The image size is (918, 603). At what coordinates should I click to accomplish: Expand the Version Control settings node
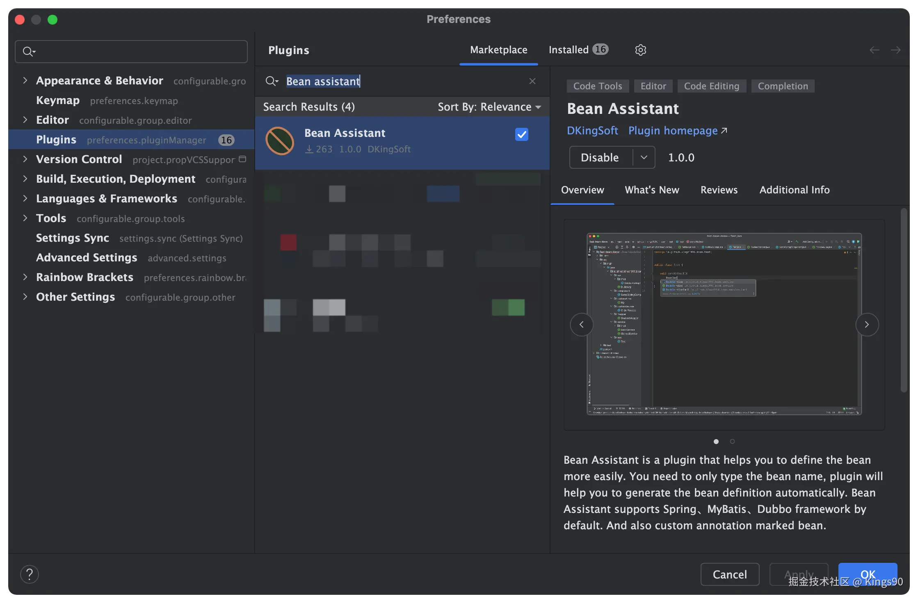[25, 159]
